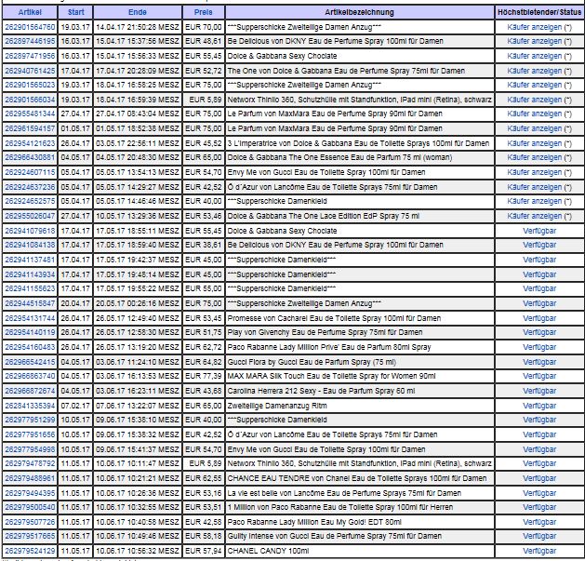Show buyer for EUR 70,00 Damen Anzug

click(534, 27)
